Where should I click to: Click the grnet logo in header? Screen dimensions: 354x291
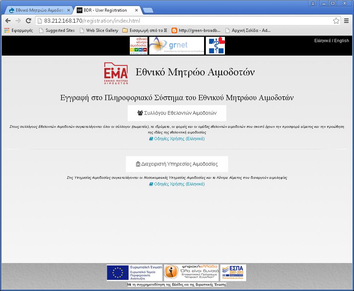click(x=176, y=46)
